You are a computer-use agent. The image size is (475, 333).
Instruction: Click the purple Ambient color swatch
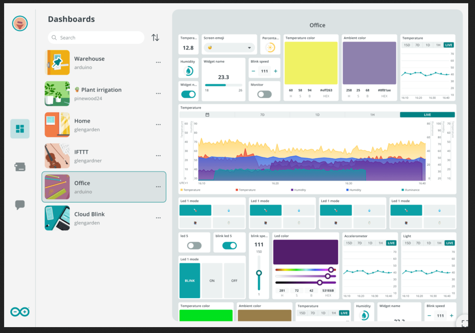(369, 63)
